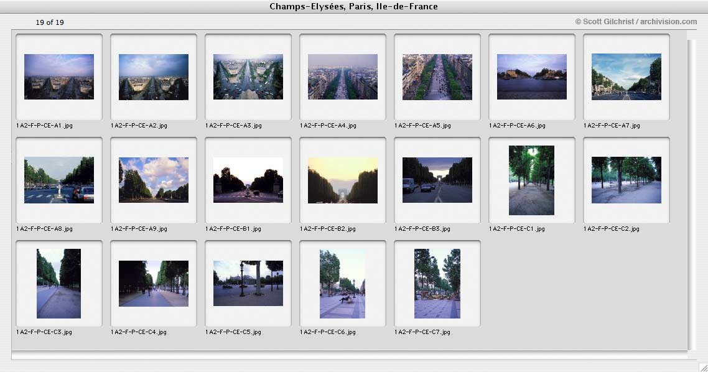The image size is (708, 372).
Task: Click the filename label 1A2-F-P-CE-B2.jpg
Action: [x=328, y=229]
